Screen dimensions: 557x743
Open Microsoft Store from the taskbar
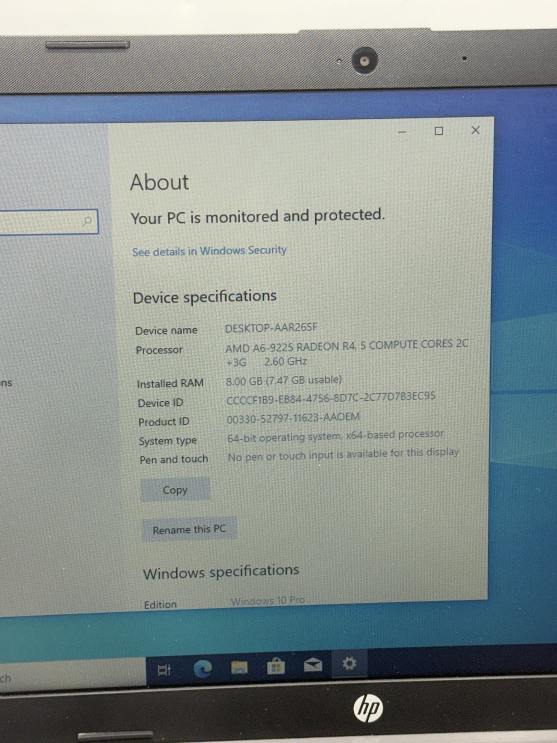(x=276, y=666)
